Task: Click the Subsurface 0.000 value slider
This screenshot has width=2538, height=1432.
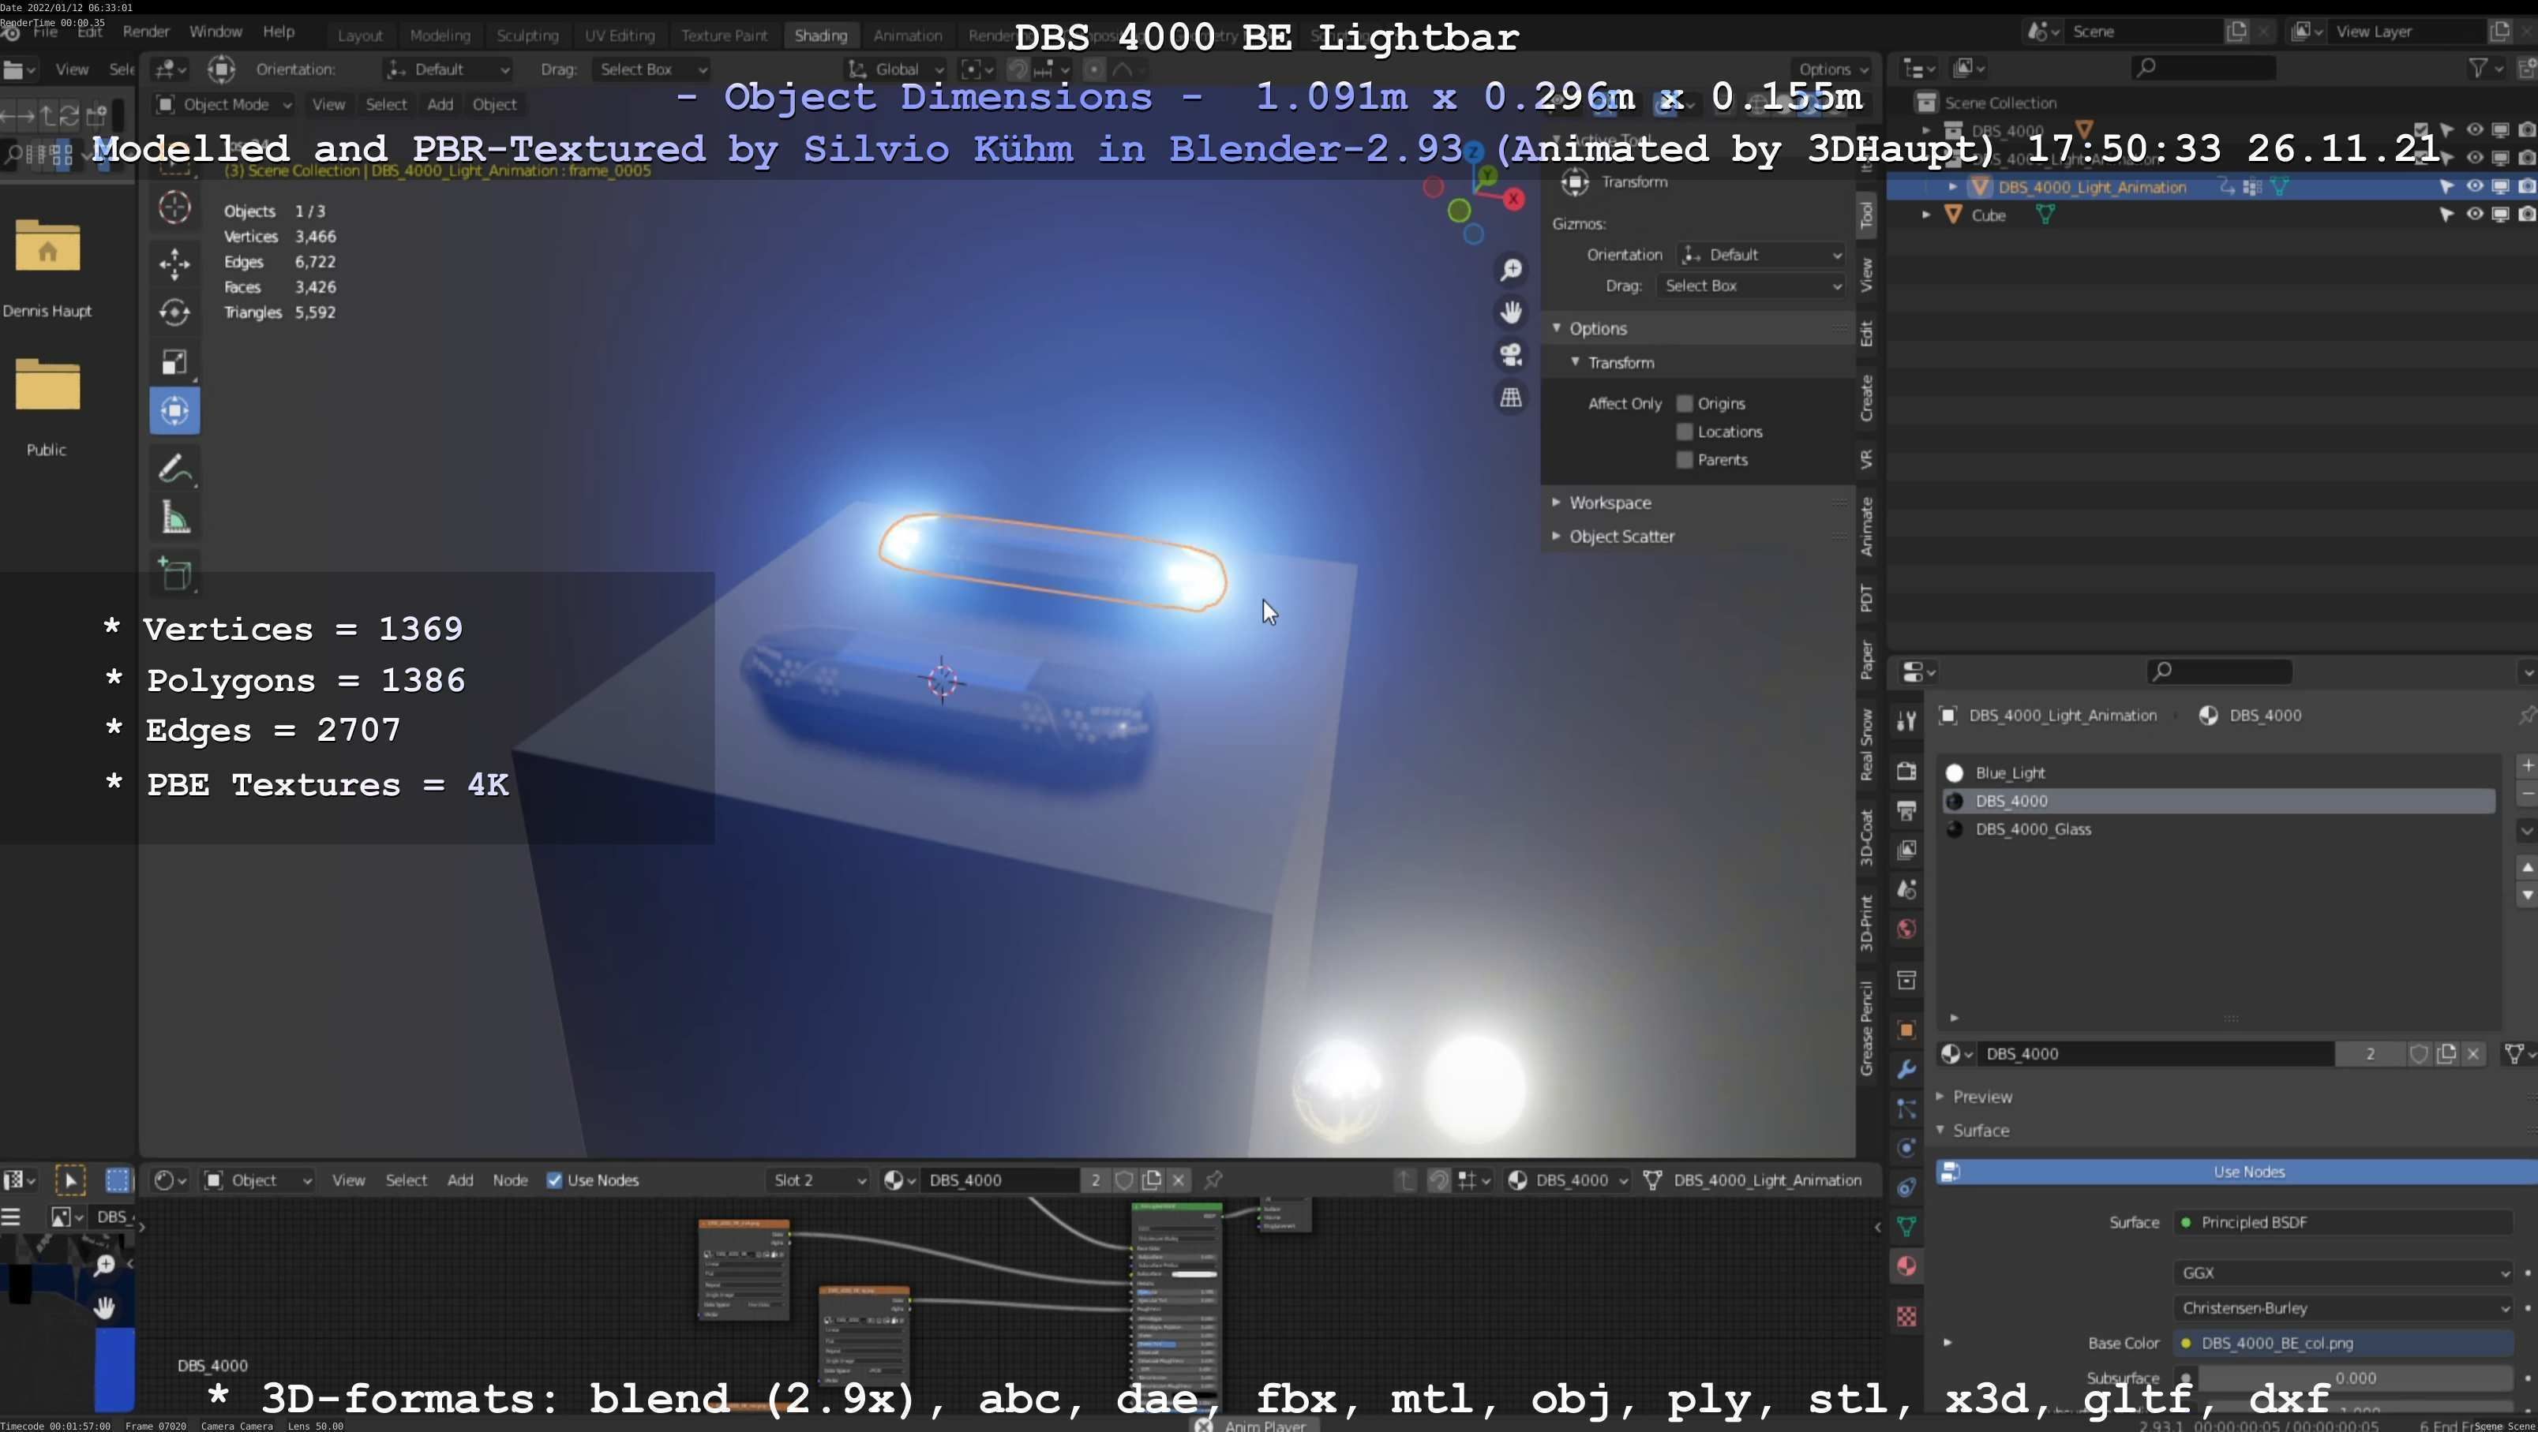Action: [x=2355, y=1378]
